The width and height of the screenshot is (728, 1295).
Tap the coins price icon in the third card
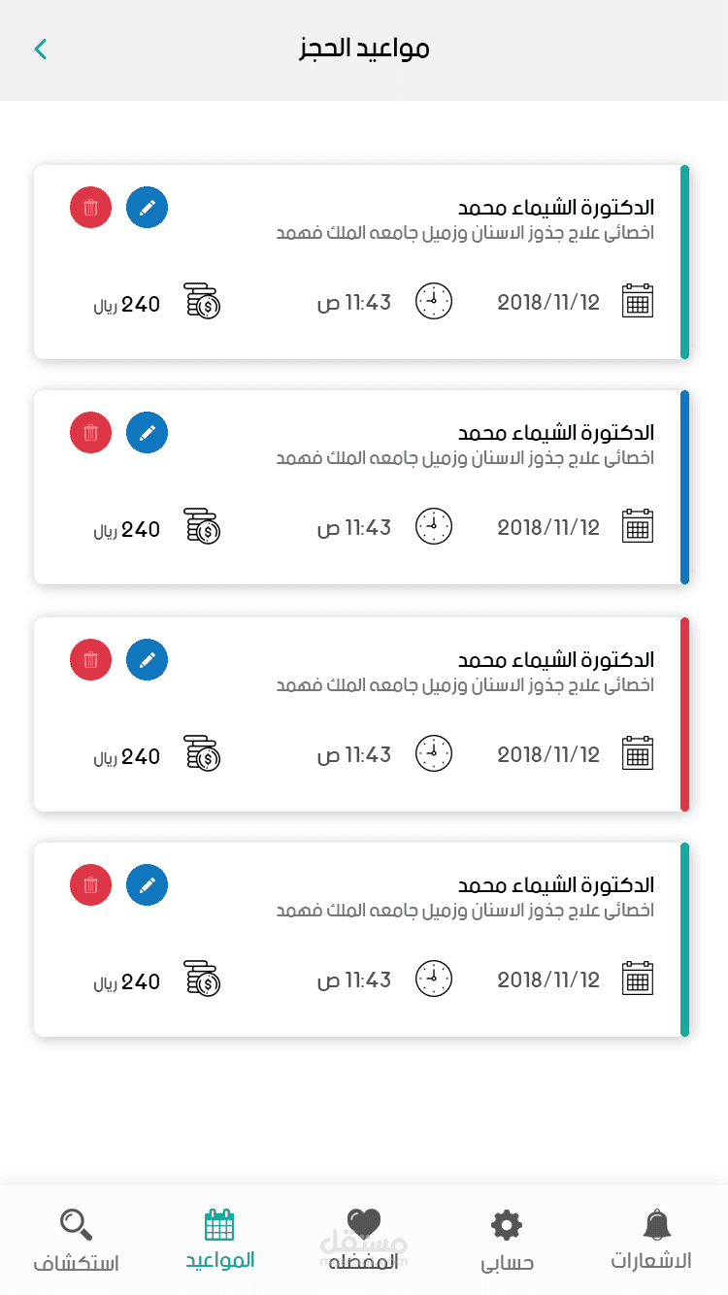[203, 754]
